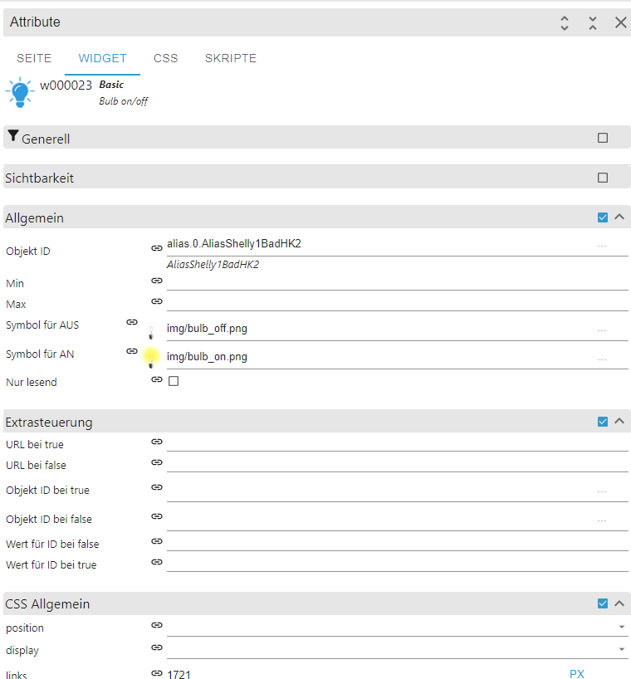Click the link icon in the links row

[x=157, y=673]
